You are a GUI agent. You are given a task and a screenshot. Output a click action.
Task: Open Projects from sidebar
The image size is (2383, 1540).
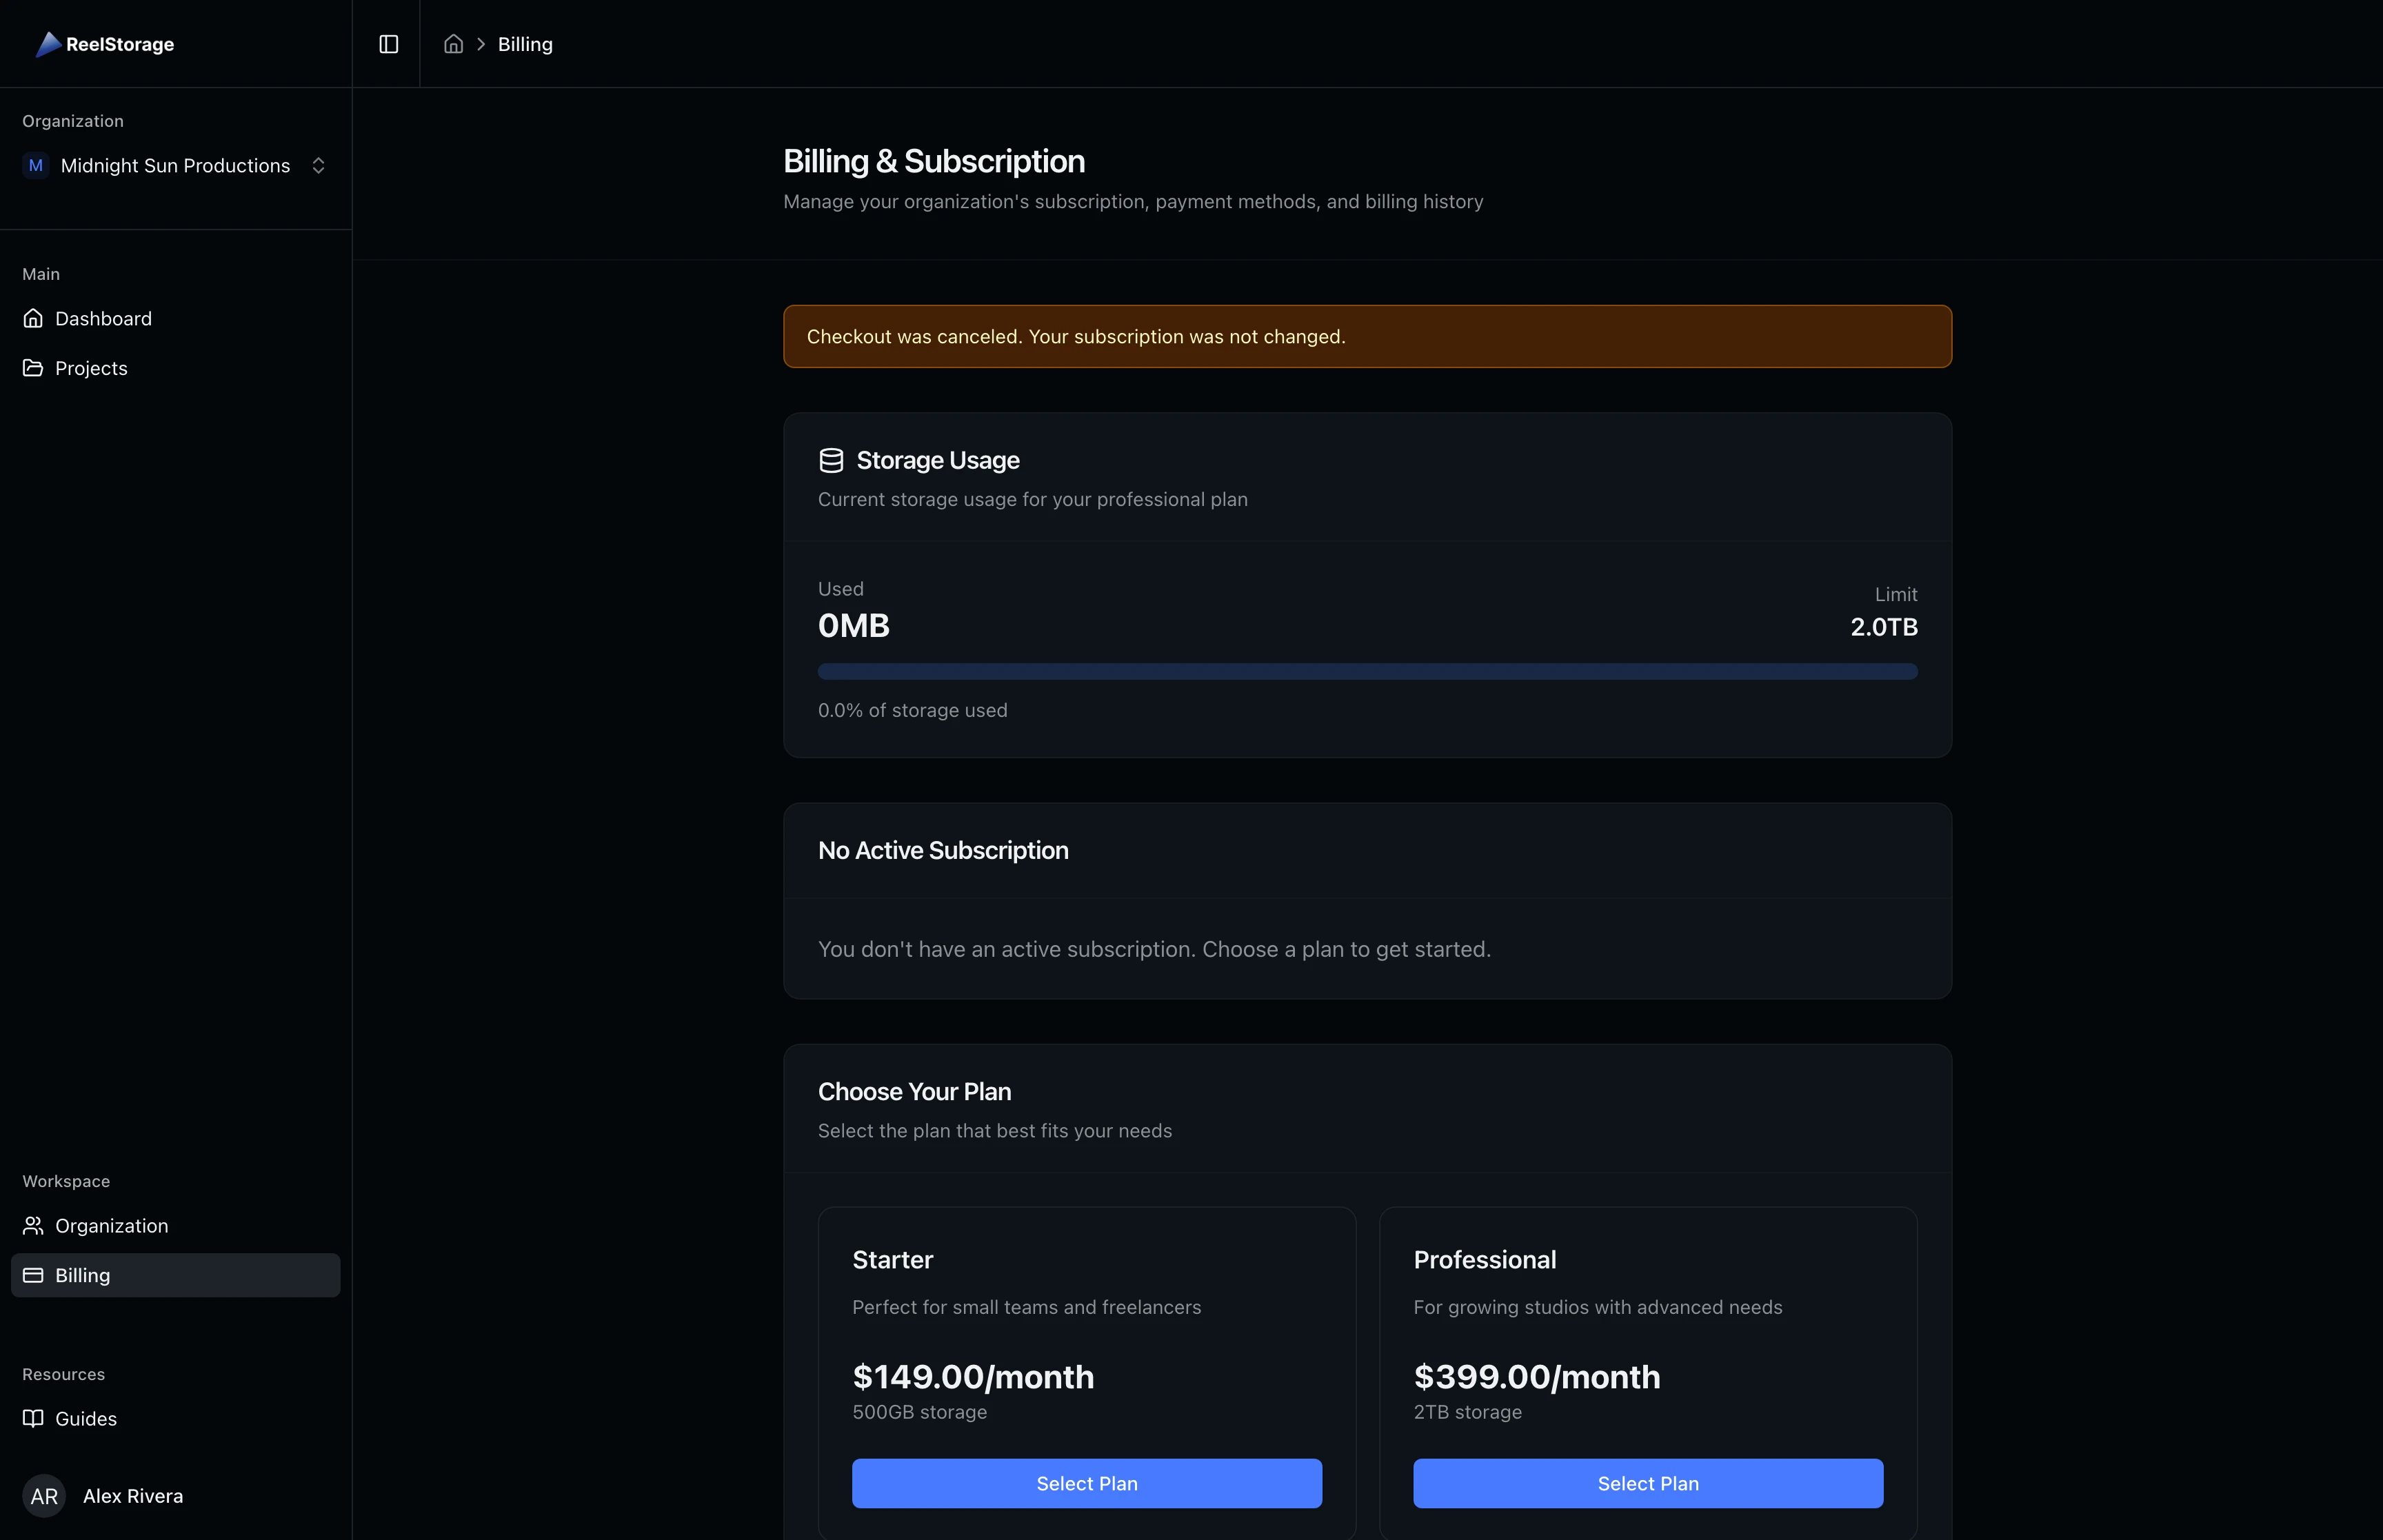pyautogui.click(x=91, y=368)
